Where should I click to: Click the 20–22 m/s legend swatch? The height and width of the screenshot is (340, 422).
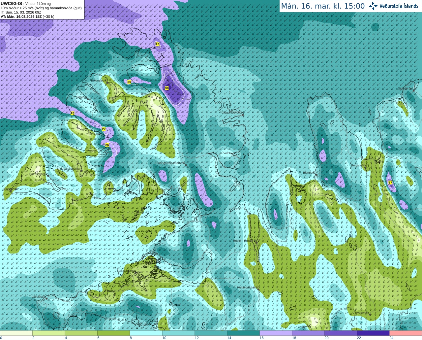(341, 333)
